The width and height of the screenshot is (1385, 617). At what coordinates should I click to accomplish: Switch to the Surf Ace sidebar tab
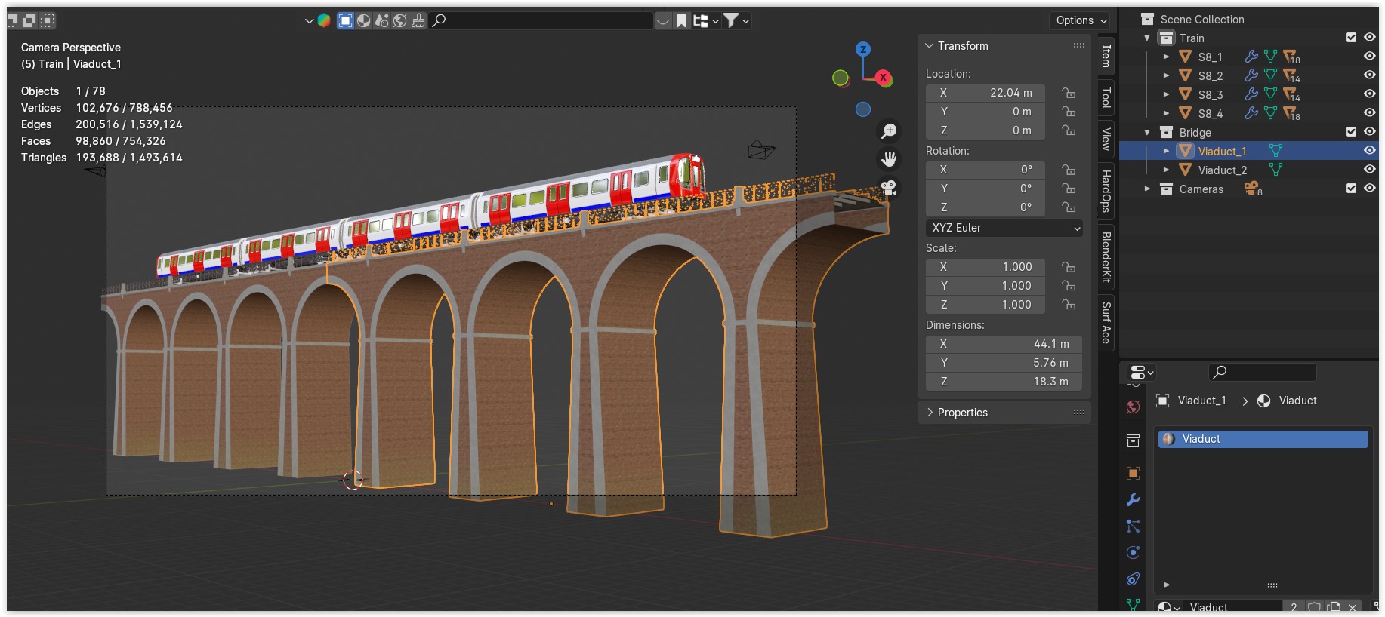coord(1106,323)
